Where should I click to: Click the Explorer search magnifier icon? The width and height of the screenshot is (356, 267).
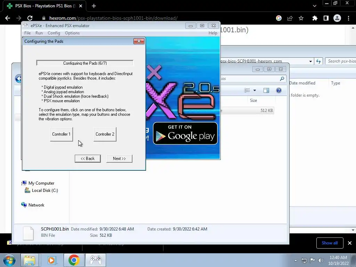[282, 79]
